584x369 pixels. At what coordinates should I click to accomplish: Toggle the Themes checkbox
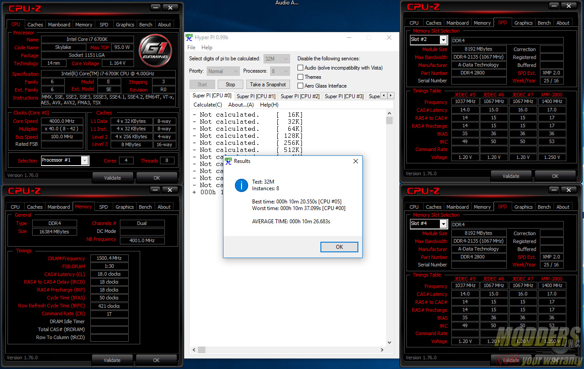point(300,77)
